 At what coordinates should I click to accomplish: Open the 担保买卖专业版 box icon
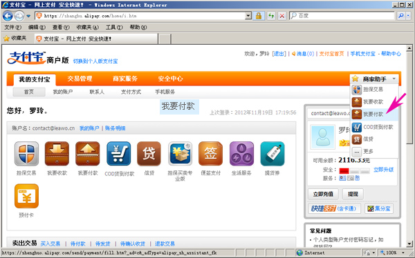click(180, 154)
